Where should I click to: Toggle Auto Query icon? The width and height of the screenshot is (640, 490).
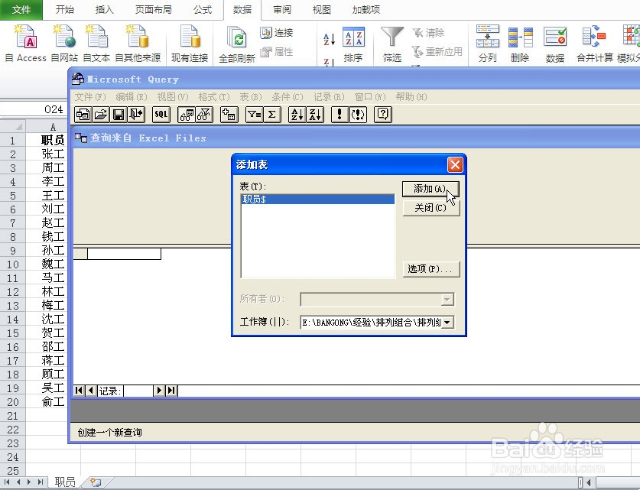point(358,115)
